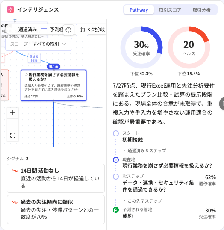This screenshot has width=224, height=230.
Task: Select the 次ステップ step circle
Action: coord(116,177)
